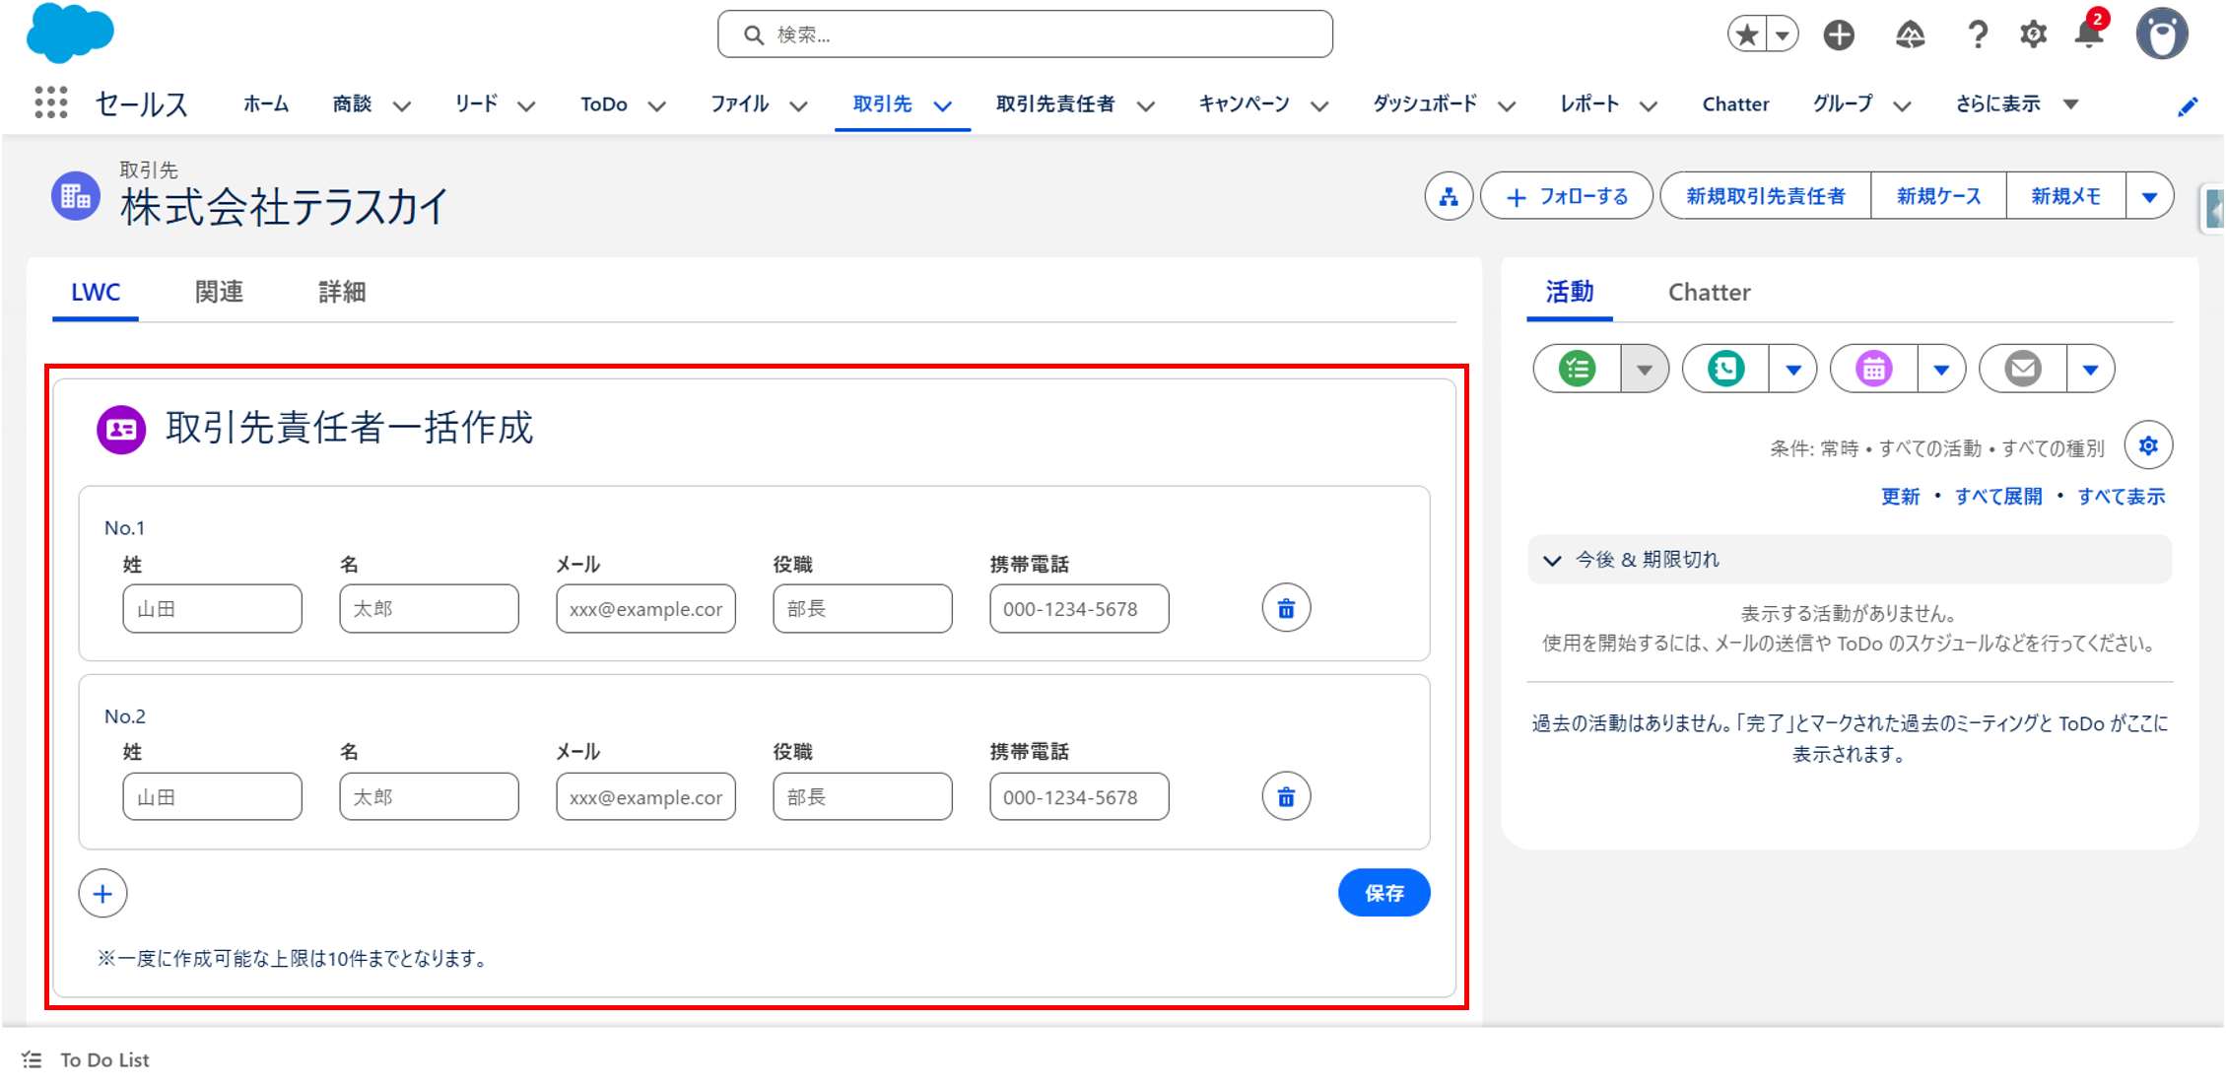The width and height of the screenshot is (2226, 1088).
Task: Click the 保存 button
Action: pos(1383,893)
